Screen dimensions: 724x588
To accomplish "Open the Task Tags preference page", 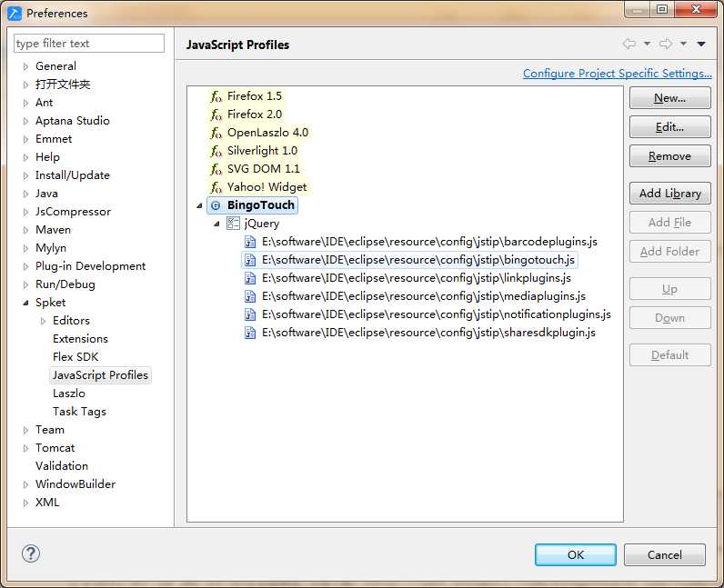I will point(79,412).
